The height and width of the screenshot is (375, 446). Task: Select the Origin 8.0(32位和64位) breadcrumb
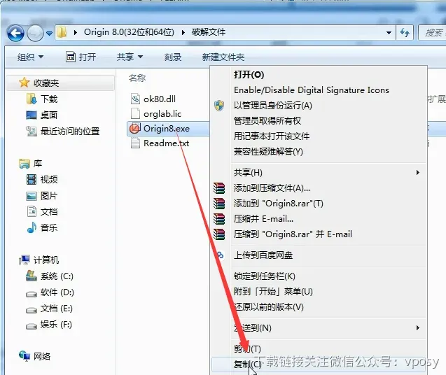(x=129, y=32)
